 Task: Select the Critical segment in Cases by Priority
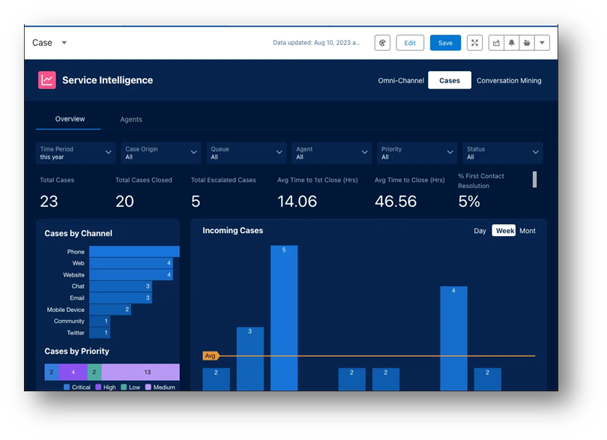tap(50, 372)
